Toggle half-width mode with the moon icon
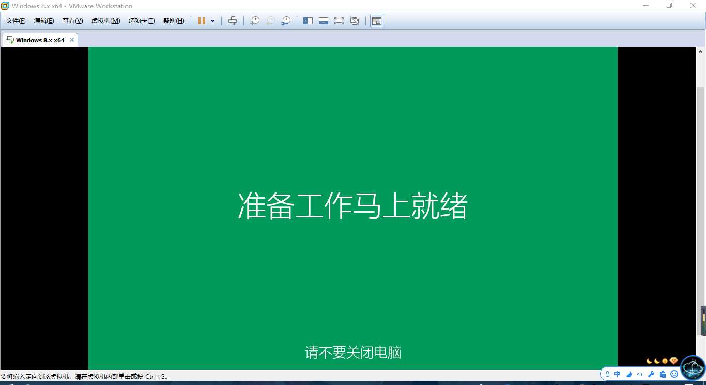Screen dimensions: 706x385 pyautogui.click(x=628, y=374)
